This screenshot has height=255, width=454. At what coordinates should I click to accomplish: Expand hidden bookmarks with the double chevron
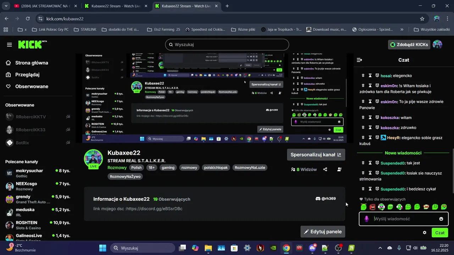(x=402, y=29)
